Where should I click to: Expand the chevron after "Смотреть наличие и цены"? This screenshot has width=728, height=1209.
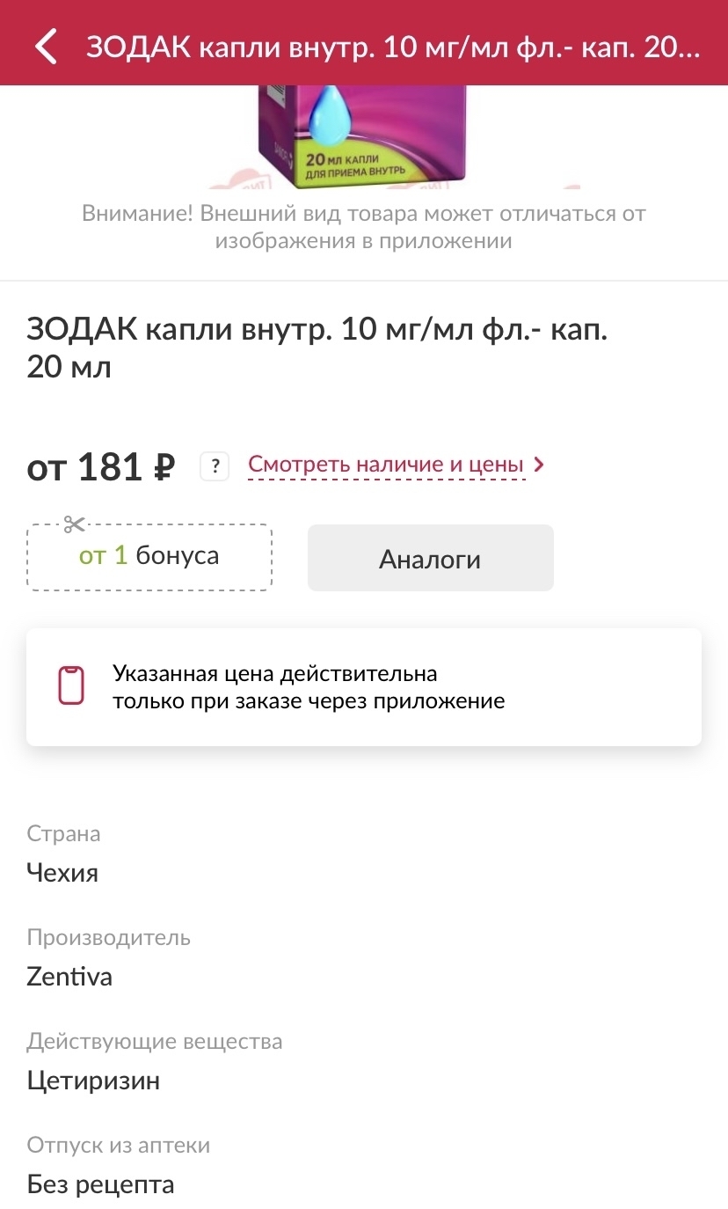coord(539,465)
